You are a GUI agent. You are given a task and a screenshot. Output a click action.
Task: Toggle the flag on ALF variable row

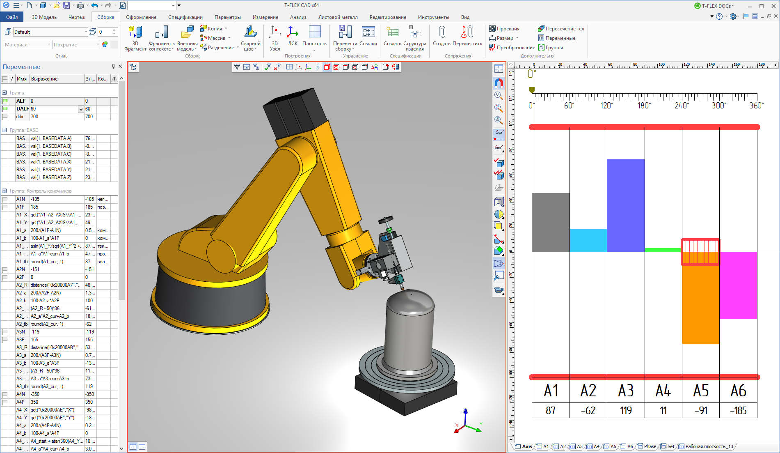click(5, 101)
